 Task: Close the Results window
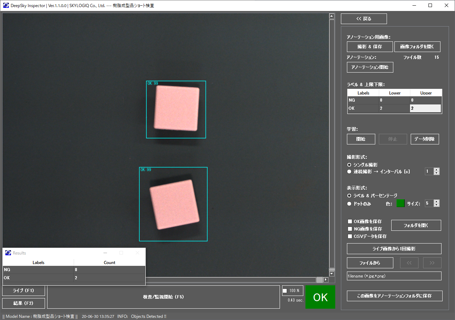137,253
